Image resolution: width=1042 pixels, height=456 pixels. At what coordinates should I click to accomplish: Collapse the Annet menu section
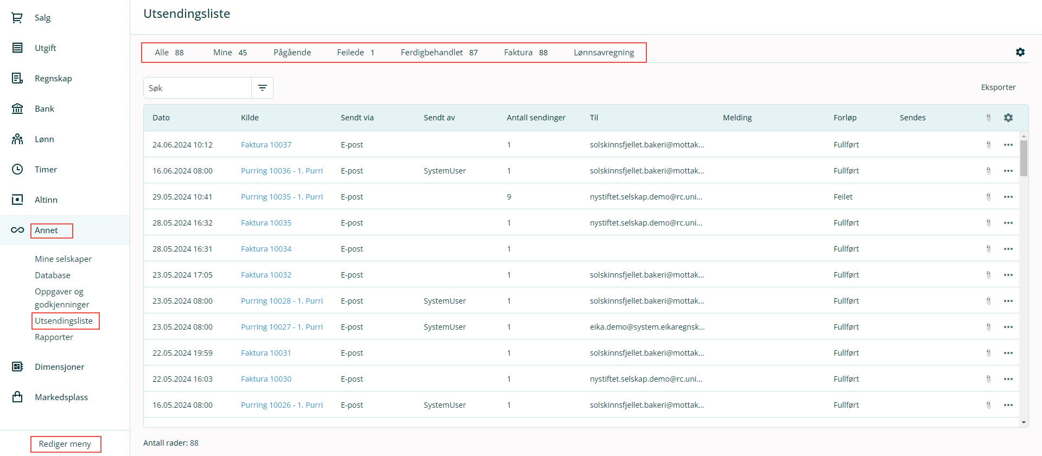click(x=46, y=230)
